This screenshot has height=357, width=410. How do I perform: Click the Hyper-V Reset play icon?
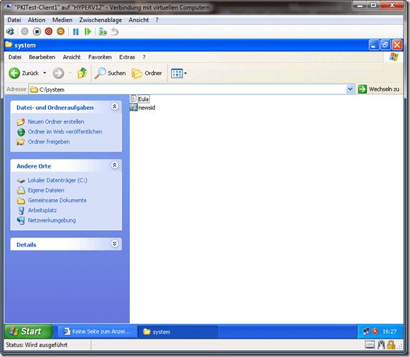pyautogui.click(x=88, y=31)
